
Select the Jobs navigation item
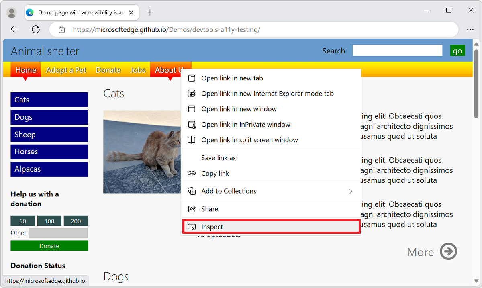click(x=137, y=70)
